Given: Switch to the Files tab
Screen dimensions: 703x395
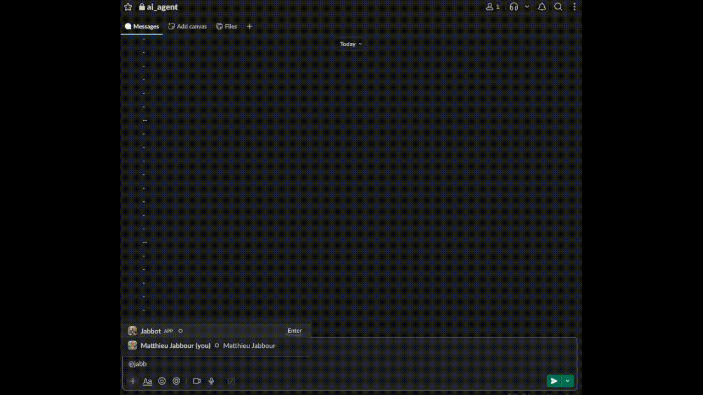Looking at the screenshot, I should (226, 26).
